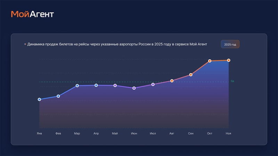Click the July data point marker
The height and width of the screenshot is (156, 278).
tap(153, 84)
